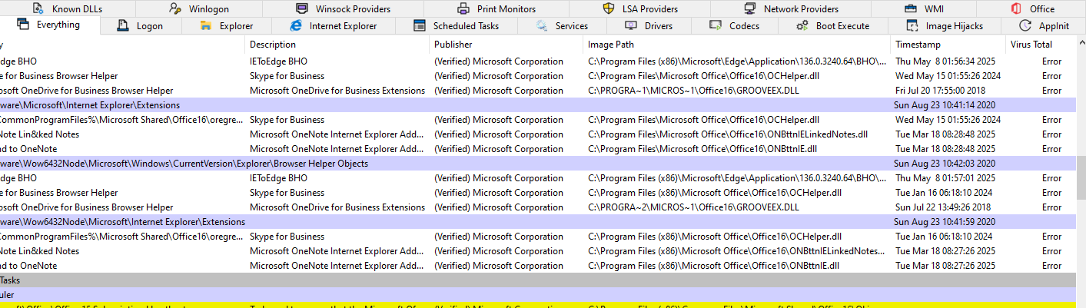Open the Known DLLs tab
Image resolution: width=1086 pixels, height=308 pixels.
coord(67,9)
